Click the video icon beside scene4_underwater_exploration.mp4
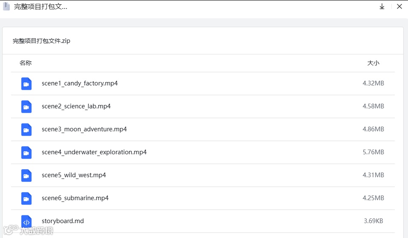Image resolution: width=408 pixels, height=238 pixels. 26,153
